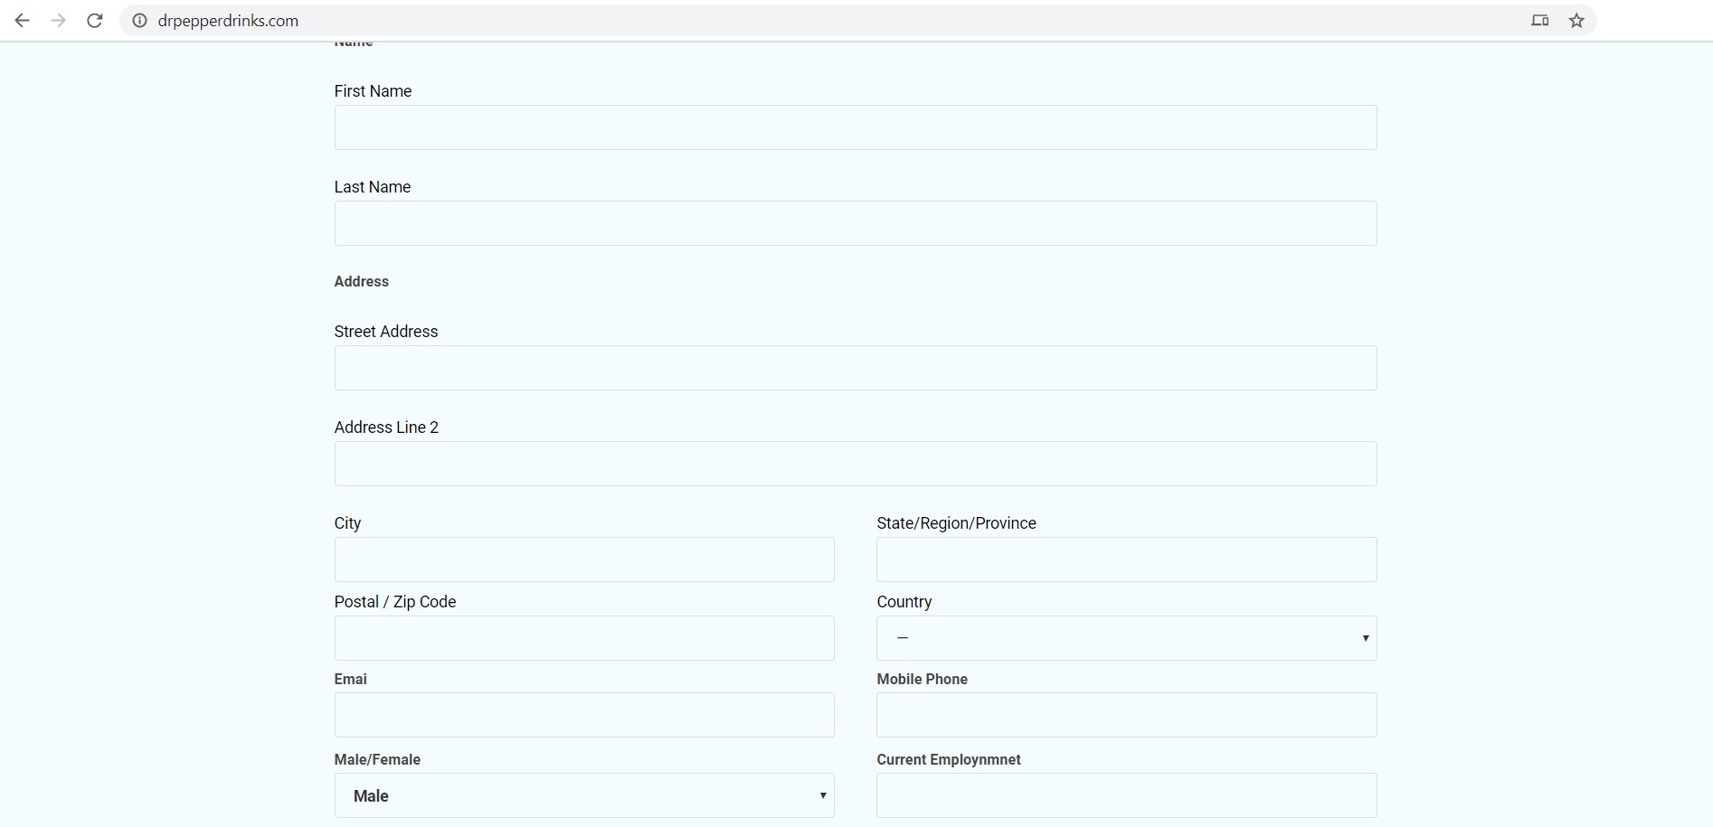Click into the Last Name field
1713x827 pixels.
tap(856, 223)
